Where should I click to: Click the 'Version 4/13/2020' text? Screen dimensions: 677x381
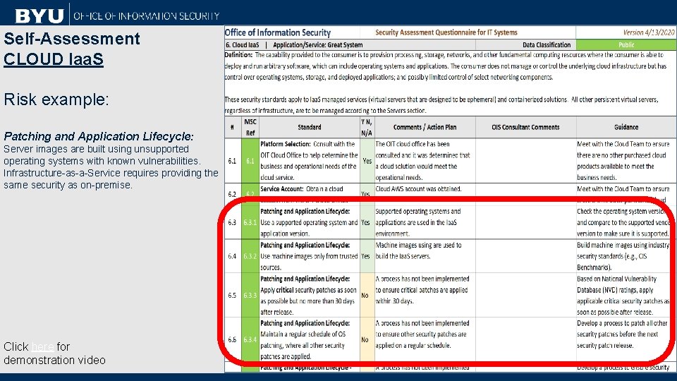[x=648, y=32]
